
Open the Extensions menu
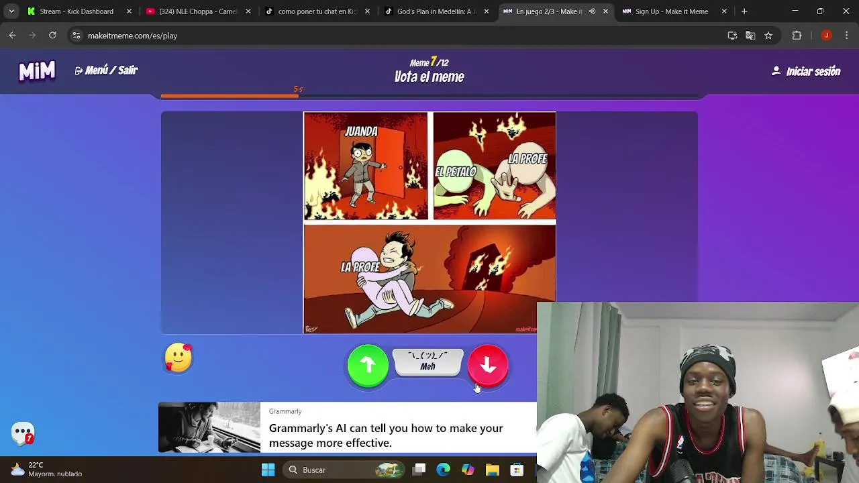pos(797,36)
